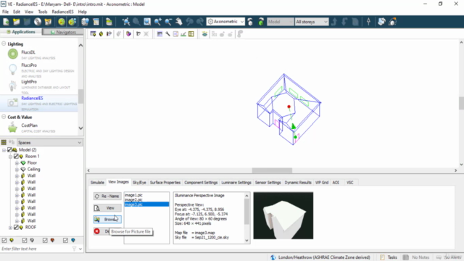Click the north arrow icon
The height and width of the screenshot is (261, 464).
(x=368, y=22)
